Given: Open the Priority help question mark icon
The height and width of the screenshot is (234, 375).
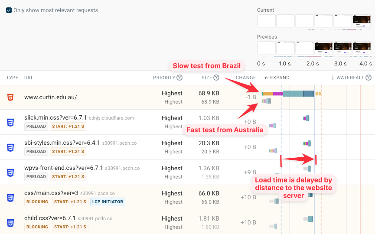Looking at the screenshot, I should tap(179, 78).
